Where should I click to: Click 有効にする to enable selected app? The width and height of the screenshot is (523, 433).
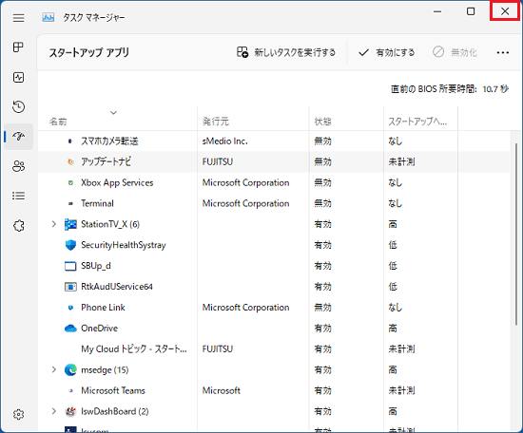pyautogui.click(x=386, y=52)
